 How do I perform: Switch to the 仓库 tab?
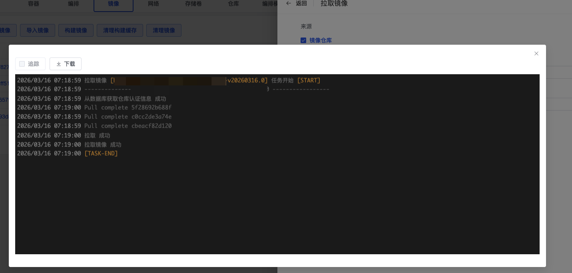(233, 4)
